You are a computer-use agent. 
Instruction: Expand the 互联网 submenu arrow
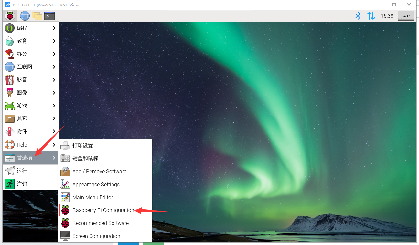point(54,67)
